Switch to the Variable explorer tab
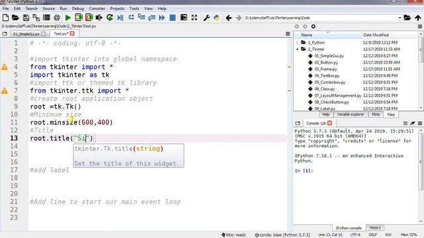This screenshot has height=238, width=424. [x=350, y=114]
